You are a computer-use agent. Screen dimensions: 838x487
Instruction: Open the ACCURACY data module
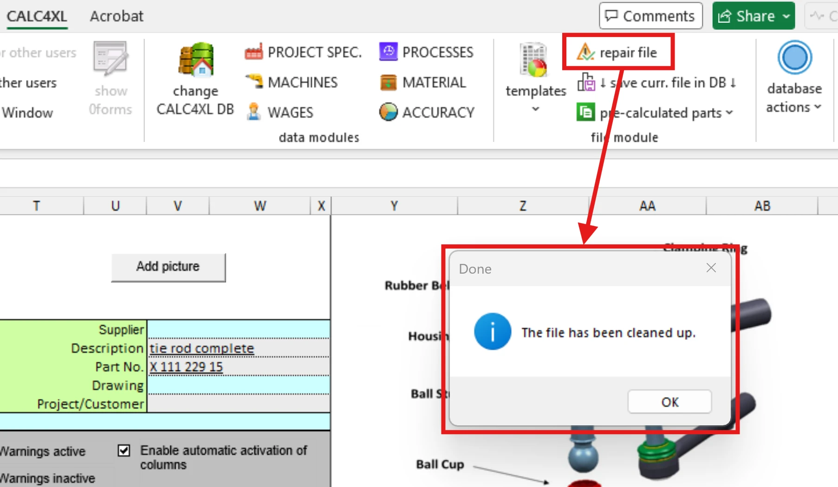(427, 112)
